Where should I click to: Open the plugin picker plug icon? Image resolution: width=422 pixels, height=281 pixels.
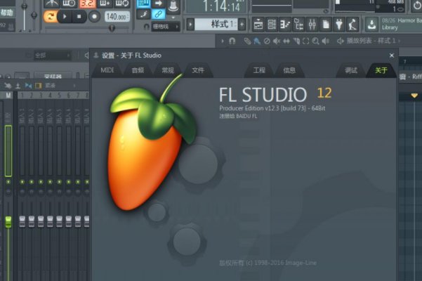[x=339, y=25]
